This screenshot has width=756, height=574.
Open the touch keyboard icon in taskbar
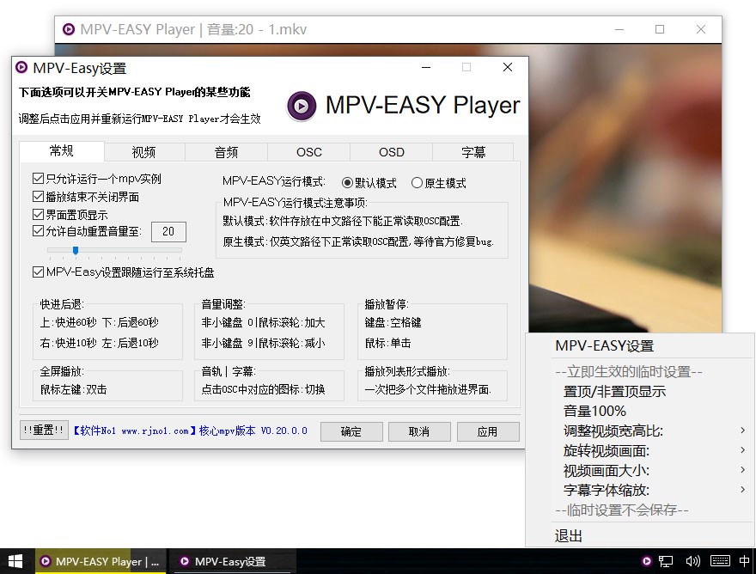(x=720, y=561)
